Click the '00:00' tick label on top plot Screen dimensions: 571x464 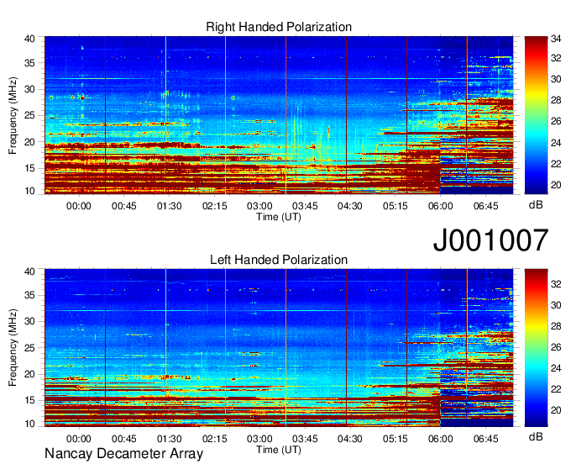tap(79, 206)
